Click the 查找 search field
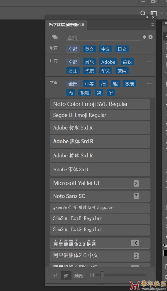Viewport: 167px width, 291px height. (103, 38)
